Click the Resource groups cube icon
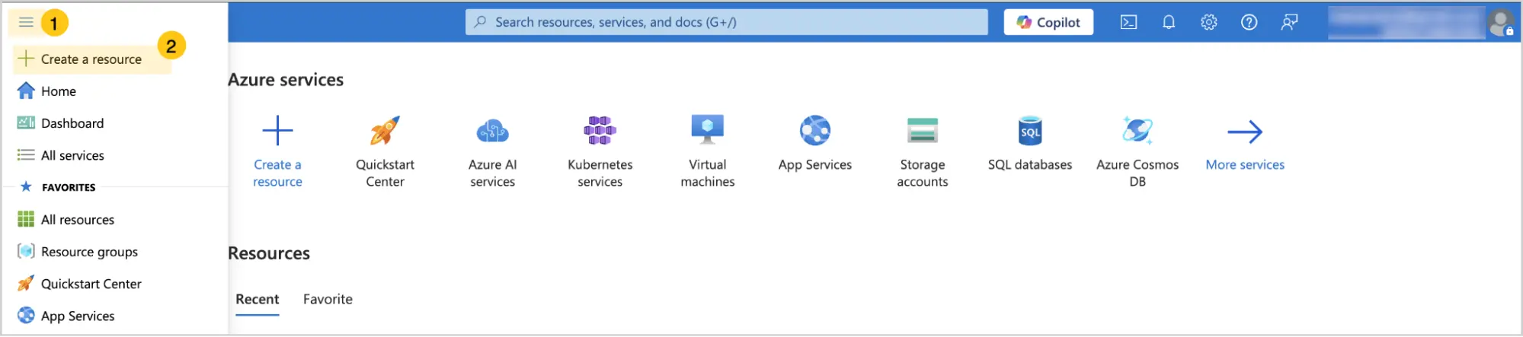This screenshot has height=337, width=1523. (26, 251)
